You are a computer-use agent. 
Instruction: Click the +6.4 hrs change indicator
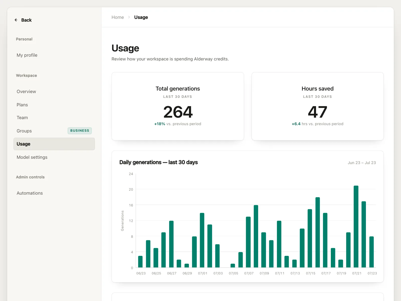coord(296,124)
